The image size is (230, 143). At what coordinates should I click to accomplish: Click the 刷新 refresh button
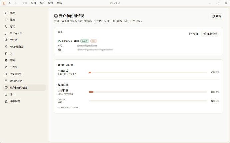tap(217, 16)
